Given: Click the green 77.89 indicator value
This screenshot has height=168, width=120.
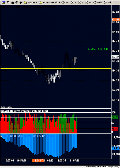Looking at the screenshot, I should [115, 117].
